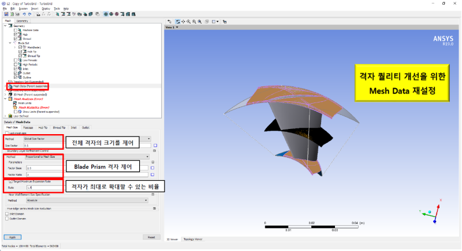Screen dimensions: 462x251
Task: Switch to the Geometry tab
Action: tap(22, 21)
